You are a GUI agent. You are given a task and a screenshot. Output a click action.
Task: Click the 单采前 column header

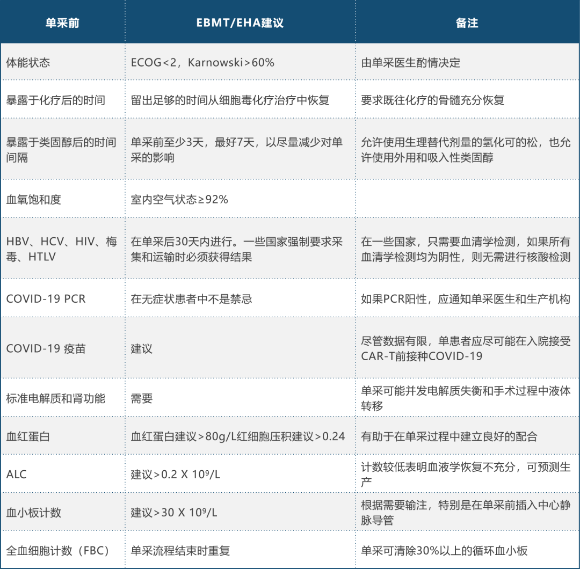pos(62,23)
